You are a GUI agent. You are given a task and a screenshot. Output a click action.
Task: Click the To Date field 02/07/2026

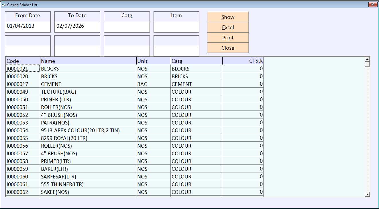click(x=77, y=27)
